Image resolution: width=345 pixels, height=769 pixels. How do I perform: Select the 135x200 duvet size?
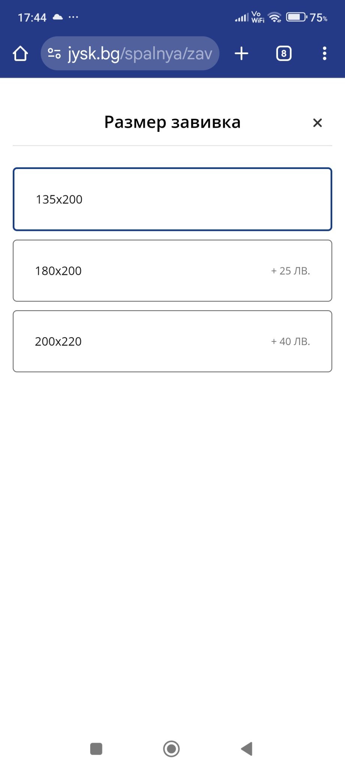coord(172,199)
